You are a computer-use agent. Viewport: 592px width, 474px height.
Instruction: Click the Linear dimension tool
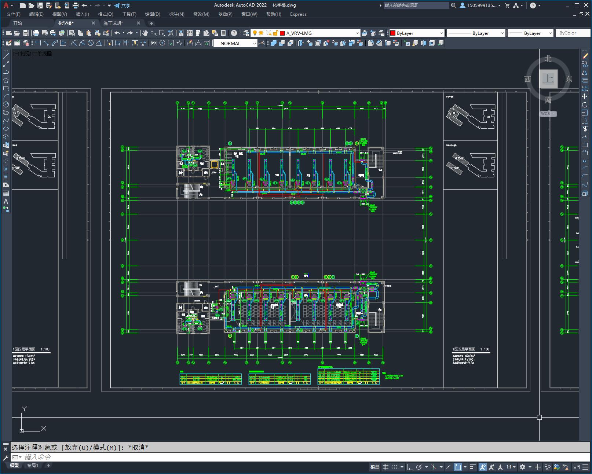[37, 43]
